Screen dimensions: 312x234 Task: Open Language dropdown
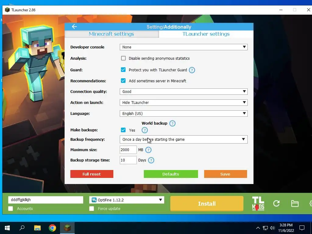(184, 113)
